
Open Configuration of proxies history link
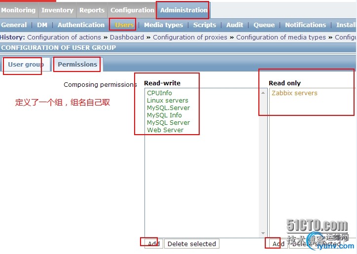tap(190, 37)
